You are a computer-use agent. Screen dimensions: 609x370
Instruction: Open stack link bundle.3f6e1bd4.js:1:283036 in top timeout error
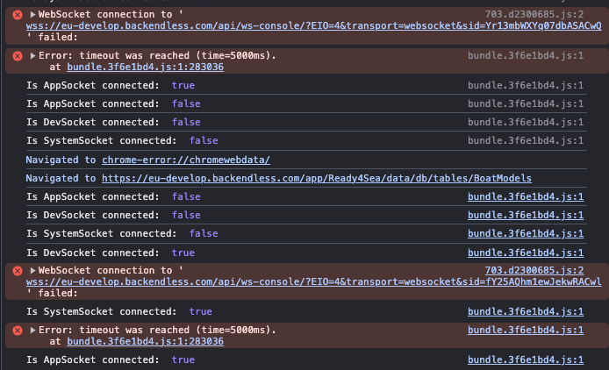coord(145,67)
